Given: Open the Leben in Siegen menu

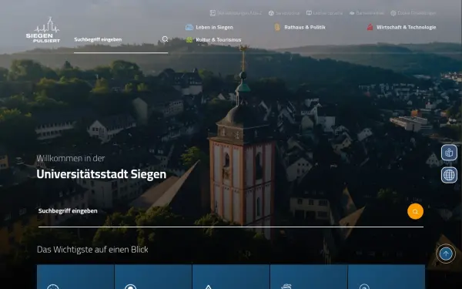Looking at the screenshot, I should 209,27.
